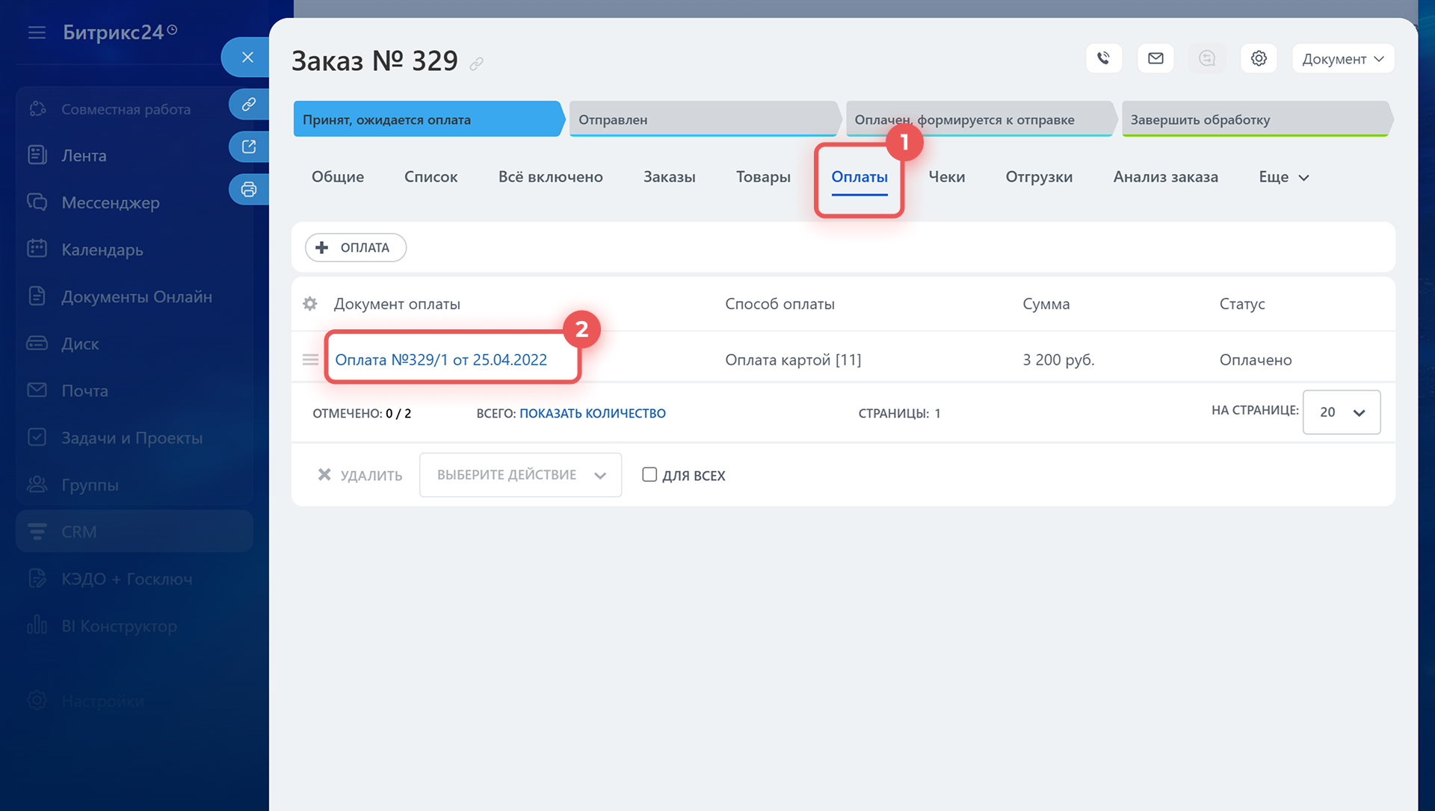Expand the Документ dropdown
The image size is (1435, 811).
pos(1342,59)
